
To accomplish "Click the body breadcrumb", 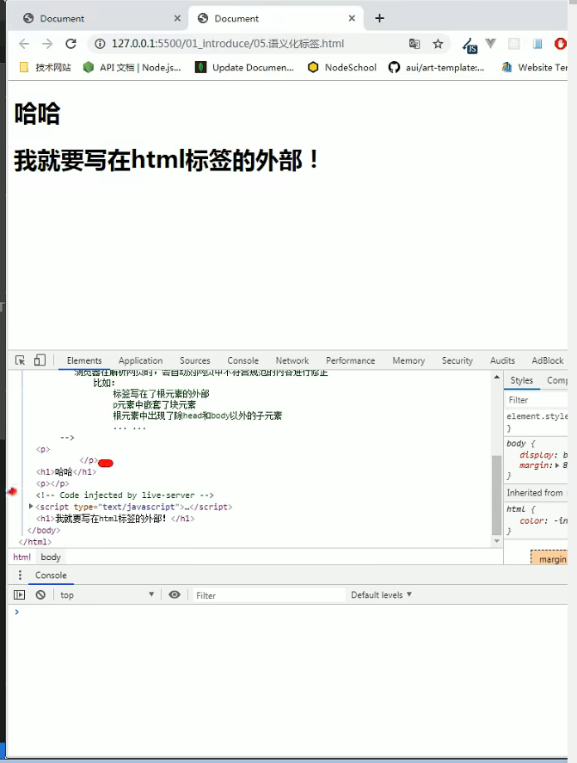I will tap(51, 557).
